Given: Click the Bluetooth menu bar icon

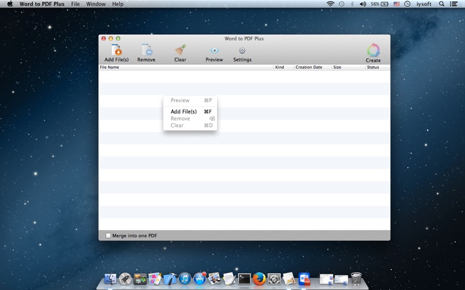Looking at the screenshot, I should point(352,4).
